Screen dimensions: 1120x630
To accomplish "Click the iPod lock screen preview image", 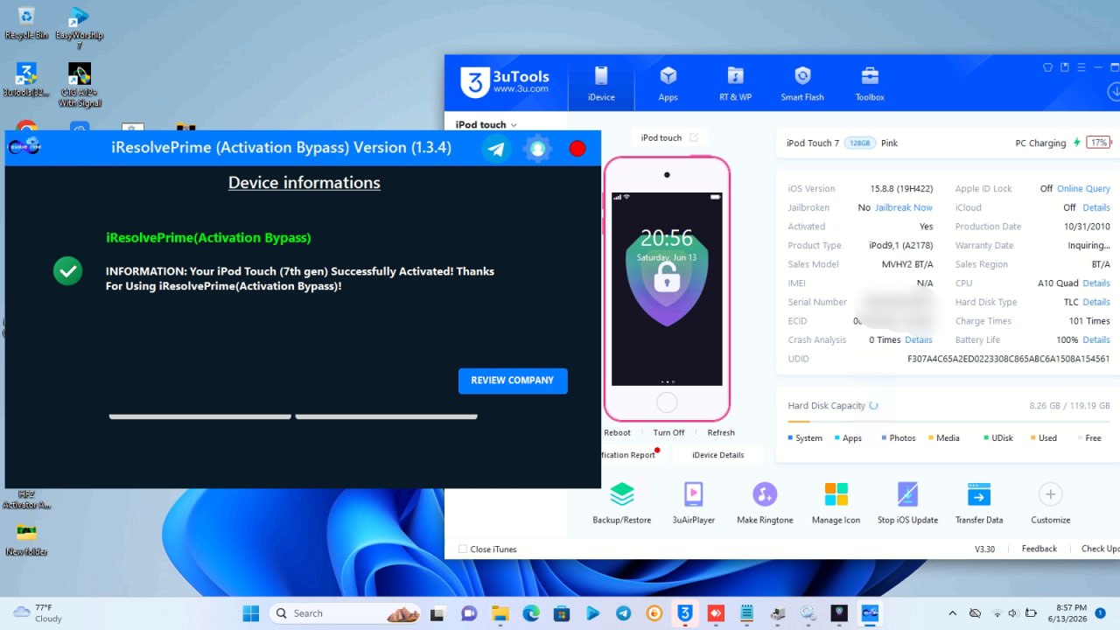I will (667, 289).
